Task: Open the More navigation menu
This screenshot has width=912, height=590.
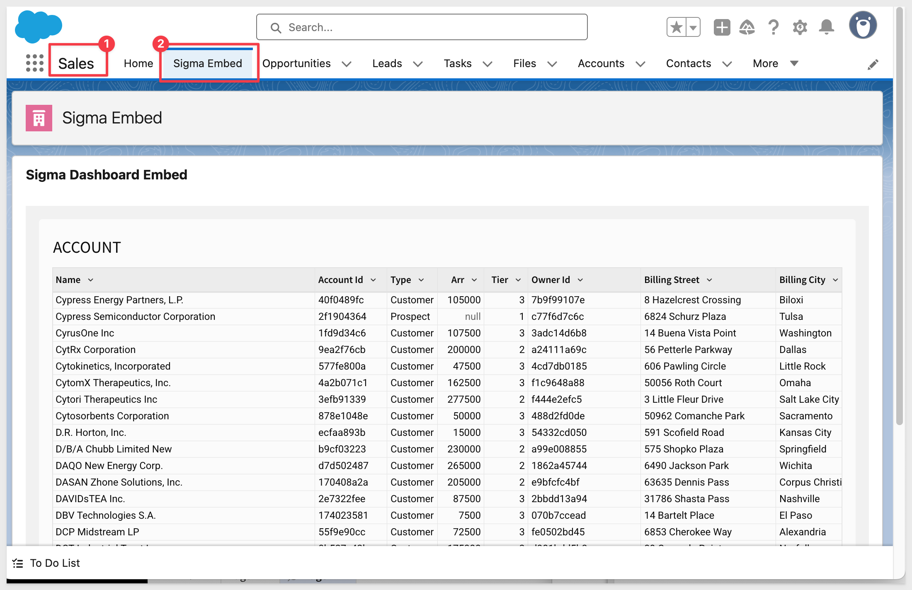Action: tap(775, 63)
